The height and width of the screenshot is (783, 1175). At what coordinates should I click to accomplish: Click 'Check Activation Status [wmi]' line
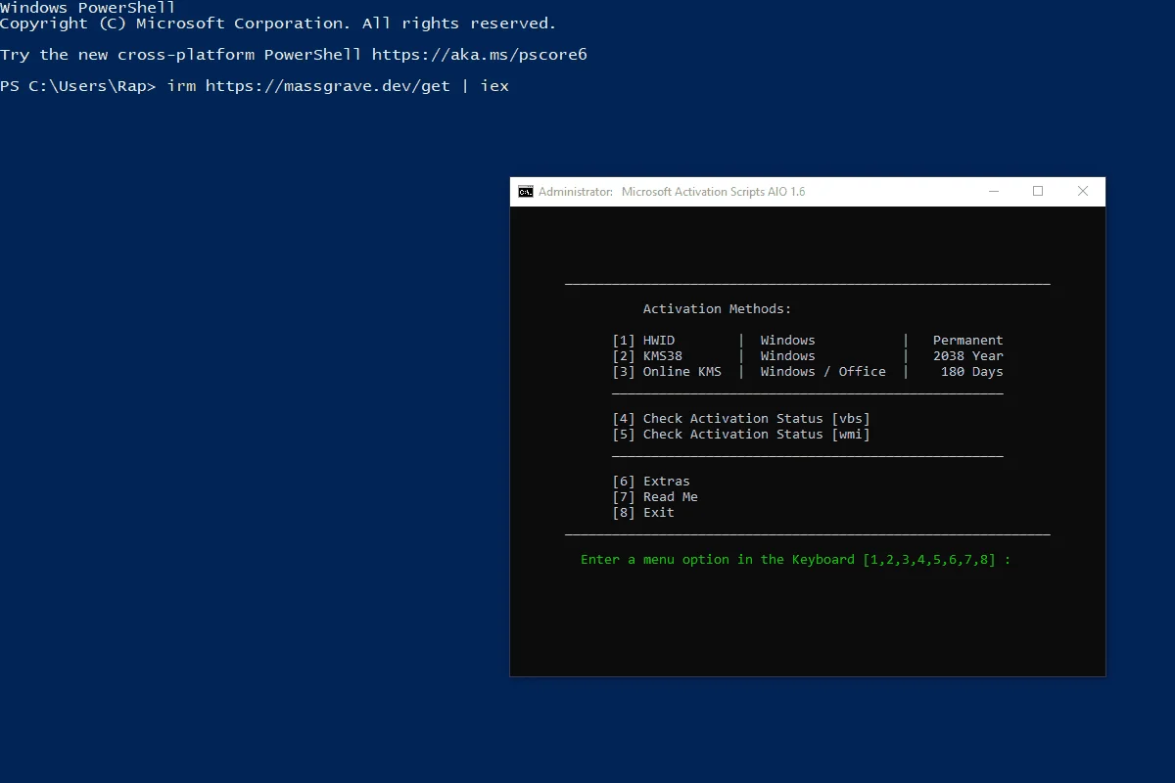(741, 435)
